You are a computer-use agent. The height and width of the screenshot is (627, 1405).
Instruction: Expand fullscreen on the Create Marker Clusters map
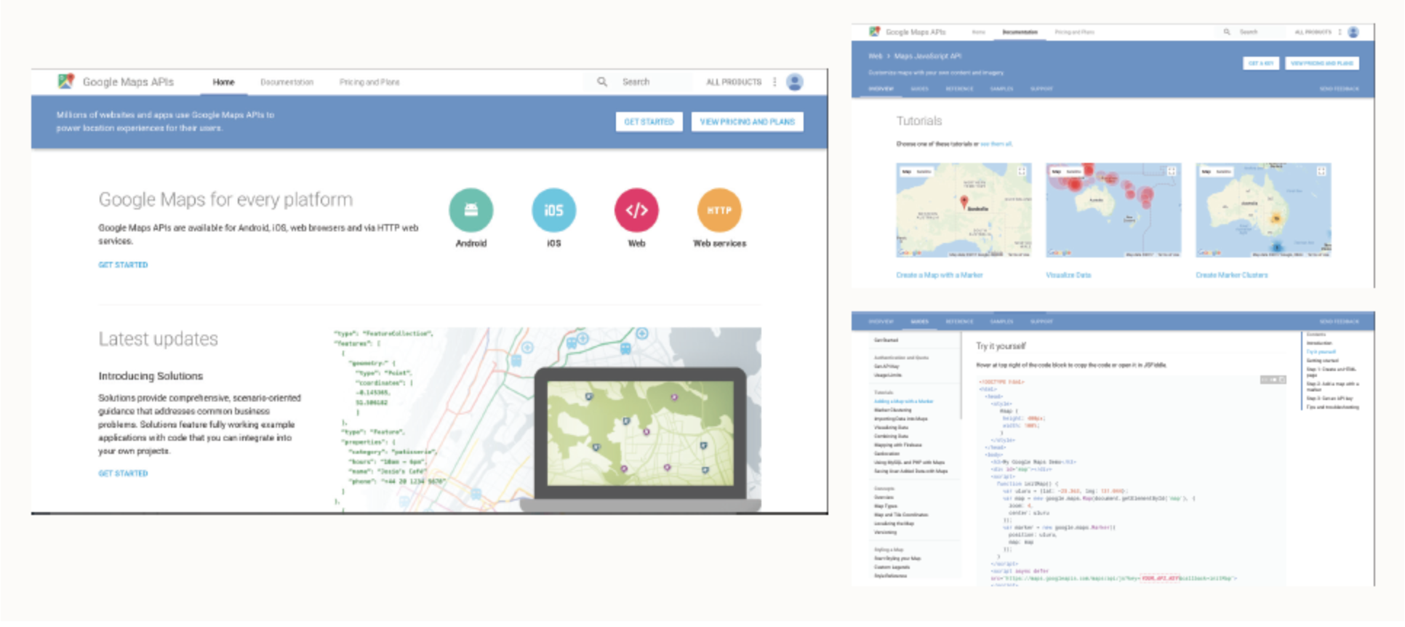tap(1321, 172)
